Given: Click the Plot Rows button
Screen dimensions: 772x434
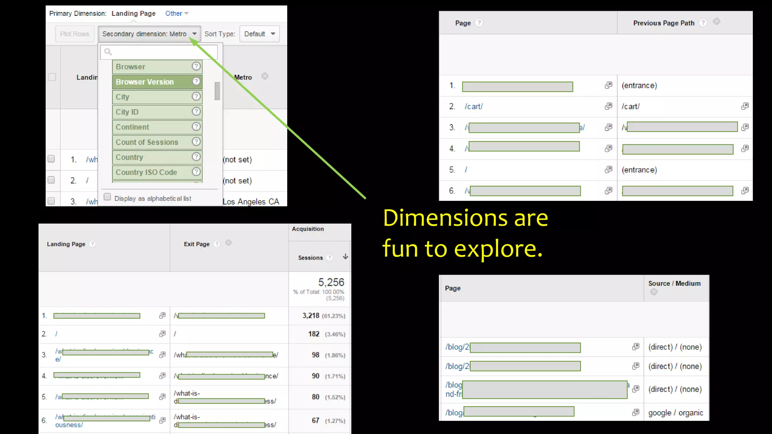Looking at the screenshot, I should (x=75, y=34).
